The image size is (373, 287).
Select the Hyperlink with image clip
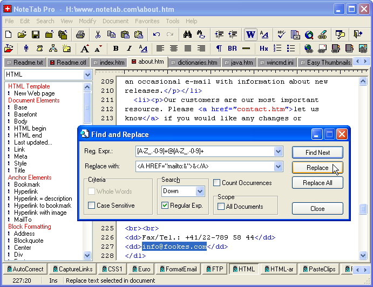tap(40, 213)
